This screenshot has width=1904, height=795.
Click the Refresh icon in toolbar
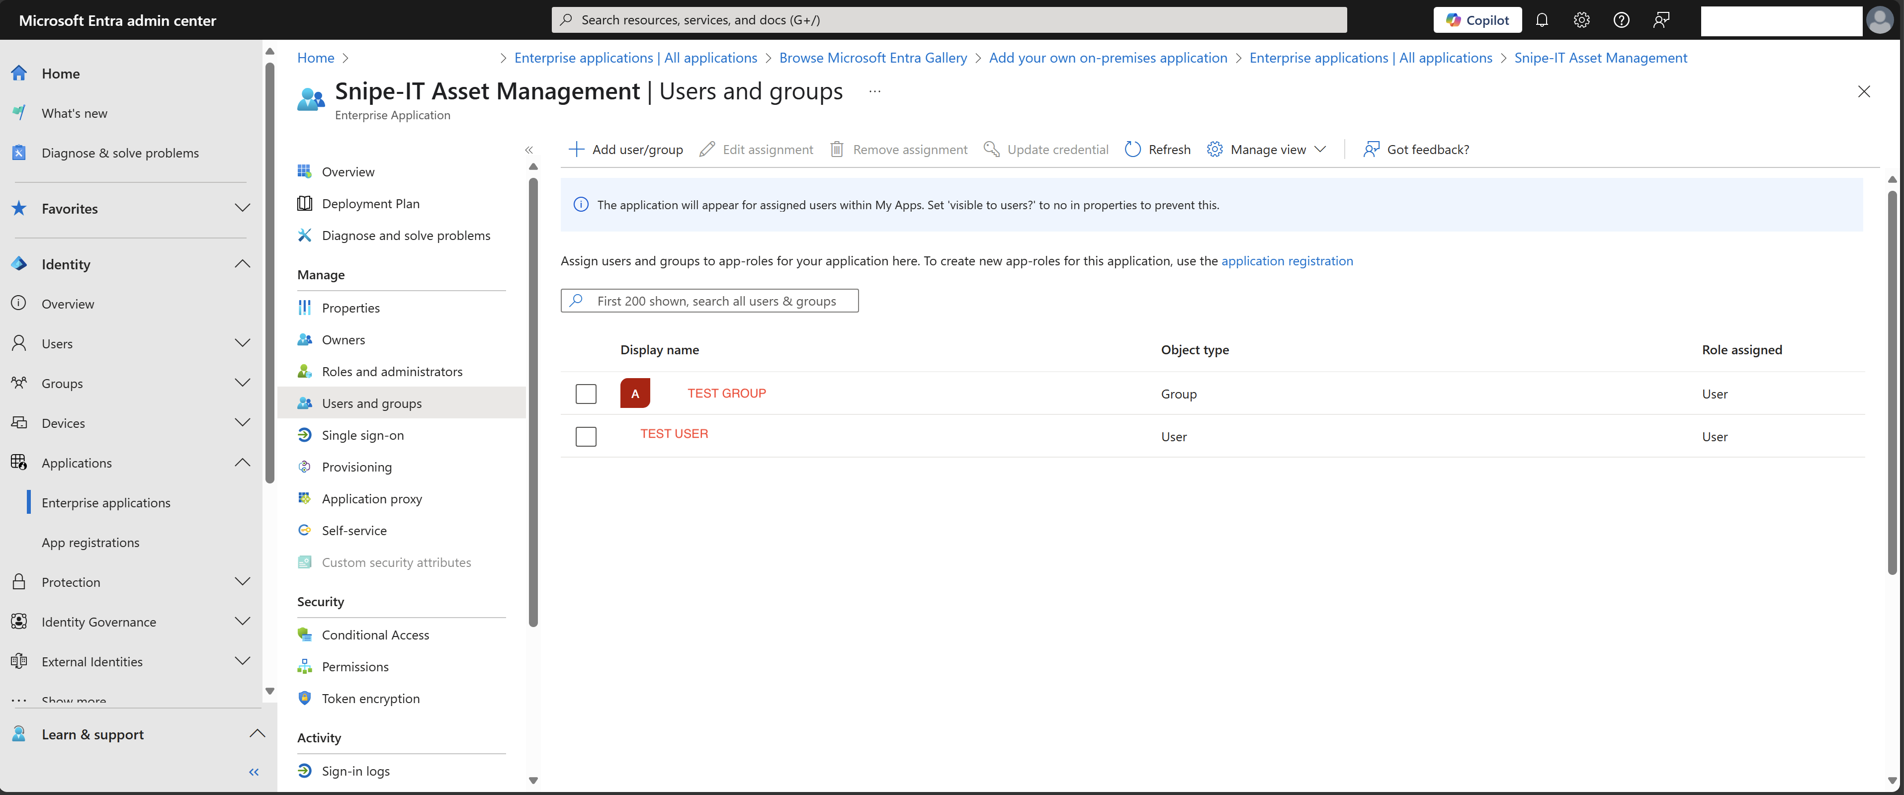pos(1132,149)
